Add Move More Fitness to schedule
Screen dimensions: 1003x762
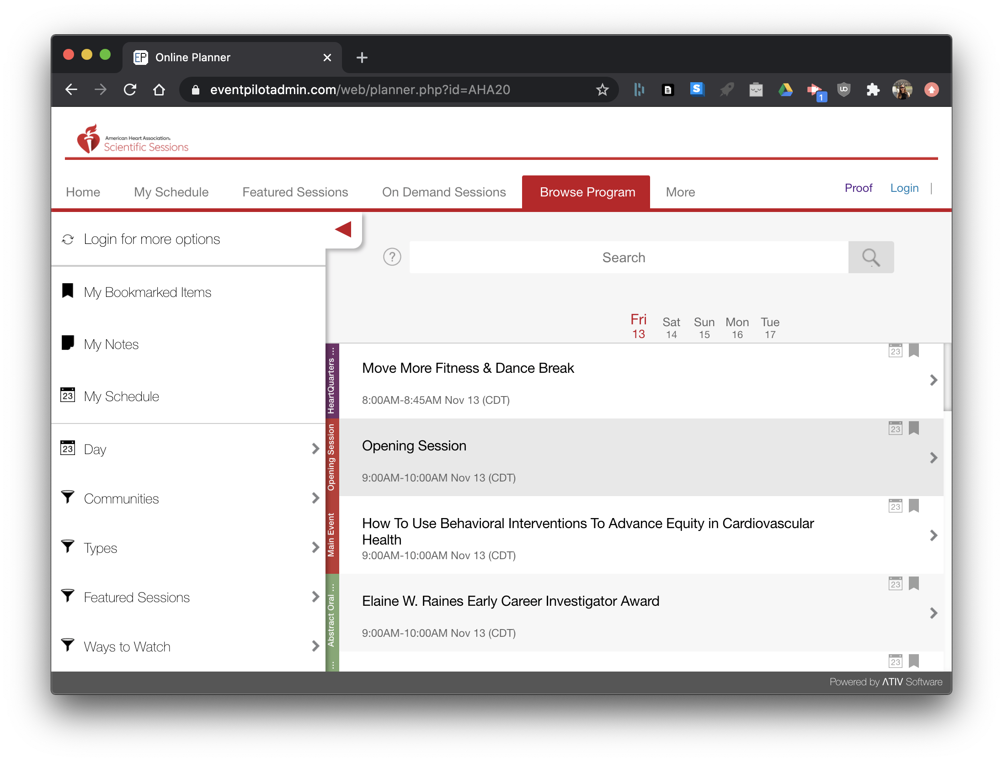895,351
